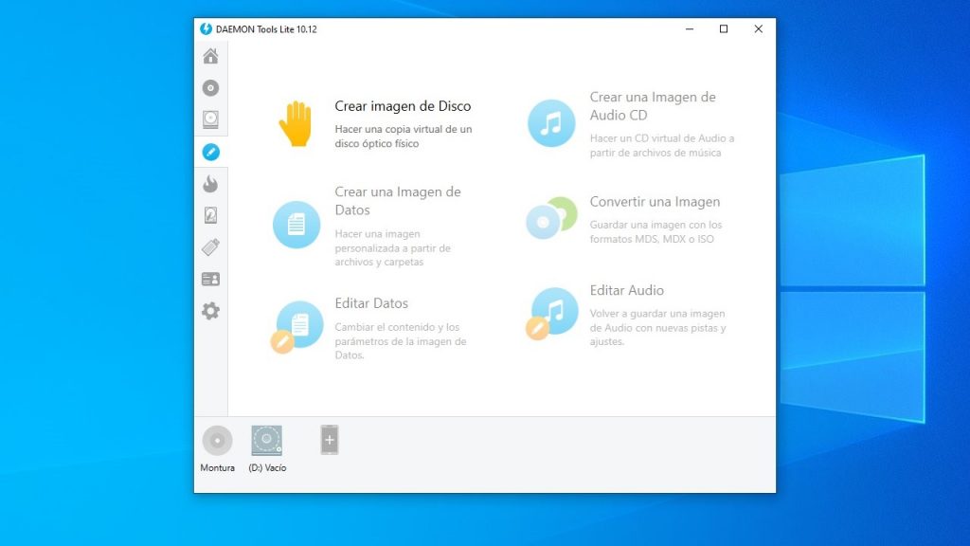Click the Editar Audio note pencil icon
Viewport: 970px width, 546px height.
552,313
